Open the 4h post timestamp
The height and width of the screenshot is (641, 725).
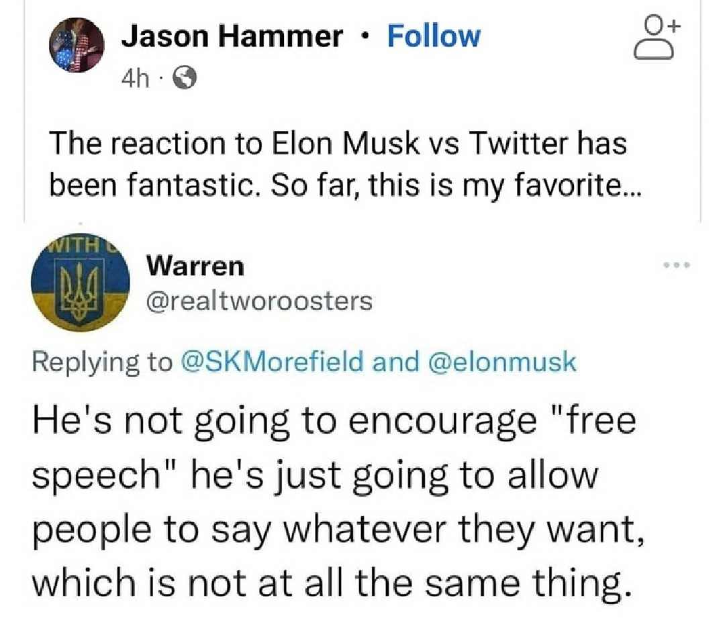coord(135,79)
